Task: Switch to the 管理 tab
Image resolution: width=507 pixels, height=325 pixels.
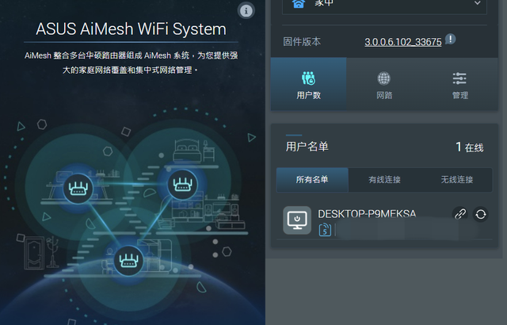Action: pyautogui.click(x=459, y=84)
